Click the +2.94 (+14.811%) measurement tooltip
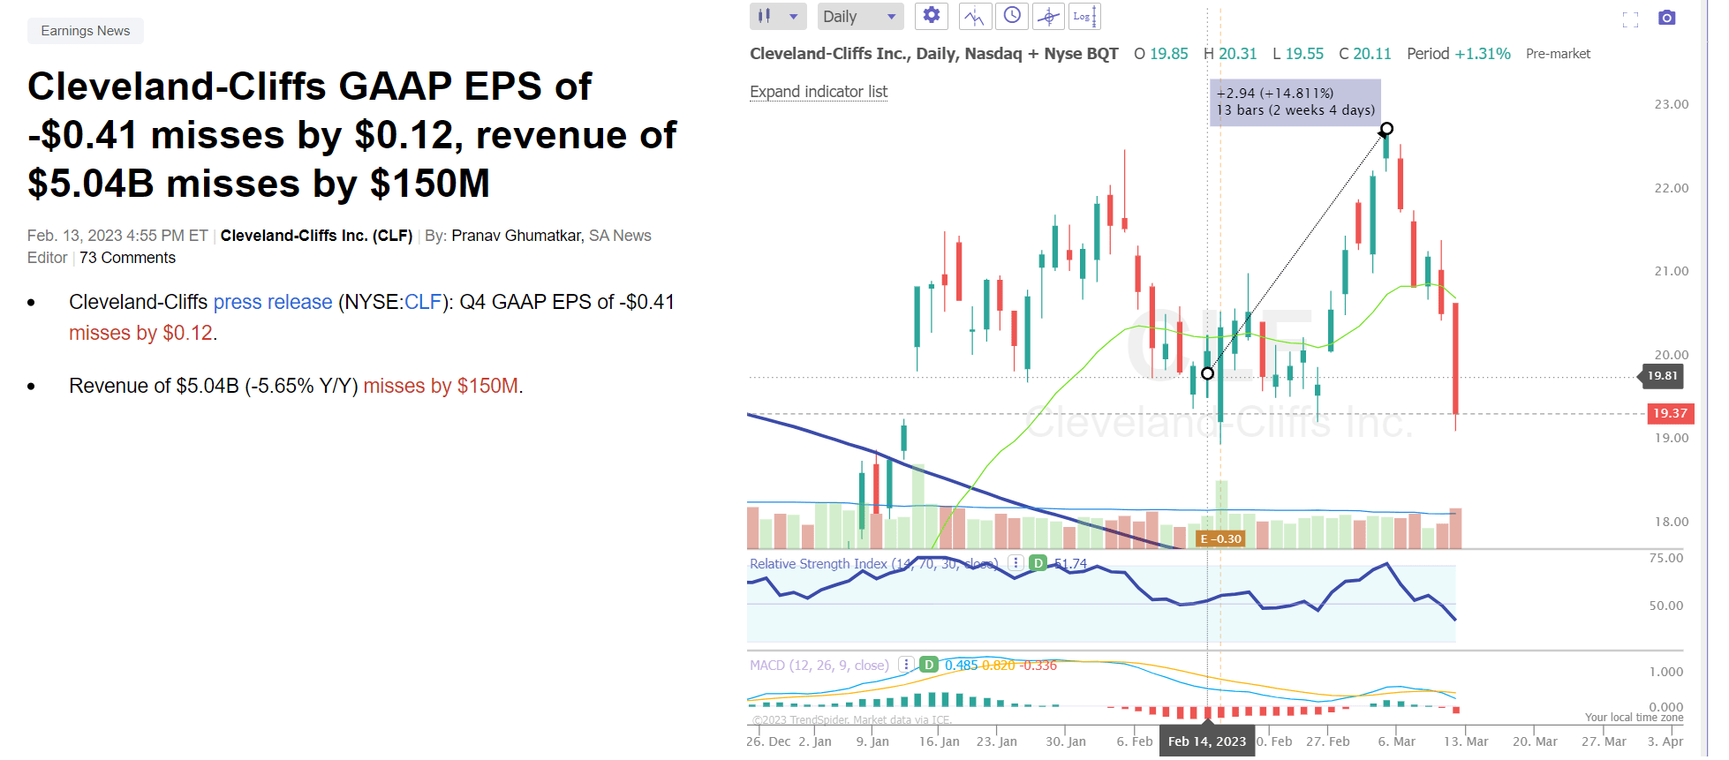This screenshot has height=760, width=1729. [1295, 102]
